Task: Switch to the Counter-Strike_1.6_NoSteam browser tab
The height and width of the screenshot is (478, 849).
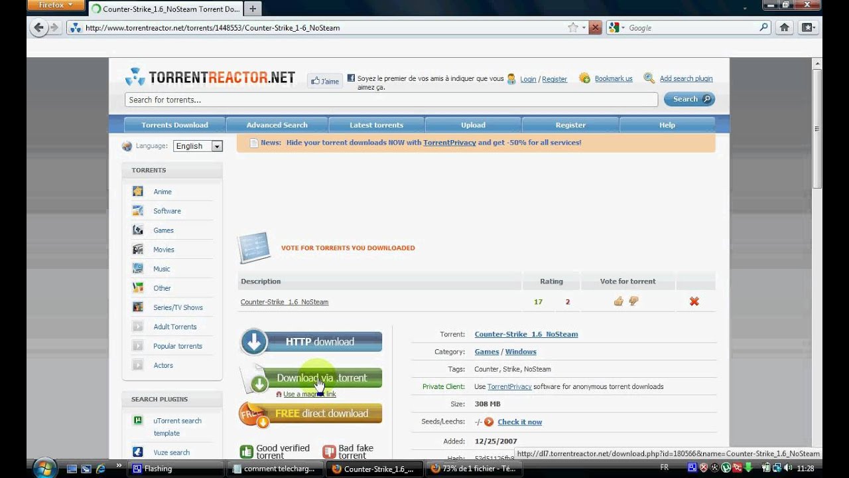Action: pos(166,9)
